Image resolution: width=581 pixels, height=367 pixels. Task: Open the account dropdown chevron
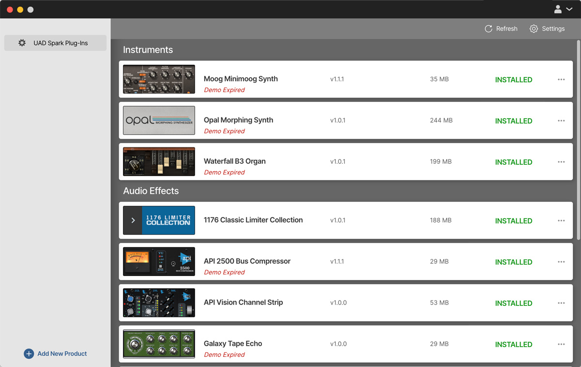pyautogui.click(x=569, y=9)
